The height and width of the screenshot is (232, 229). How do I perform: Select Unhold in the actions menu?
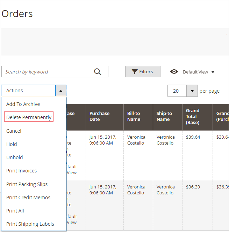[15, 157]
